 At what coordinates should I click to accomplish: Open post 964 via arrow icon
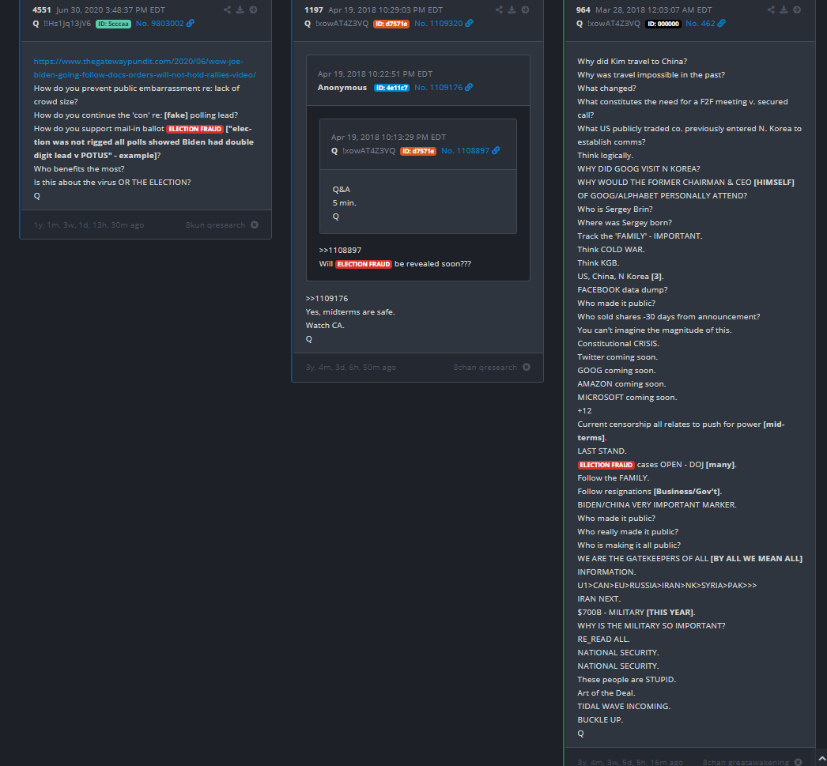click(797, 9)
